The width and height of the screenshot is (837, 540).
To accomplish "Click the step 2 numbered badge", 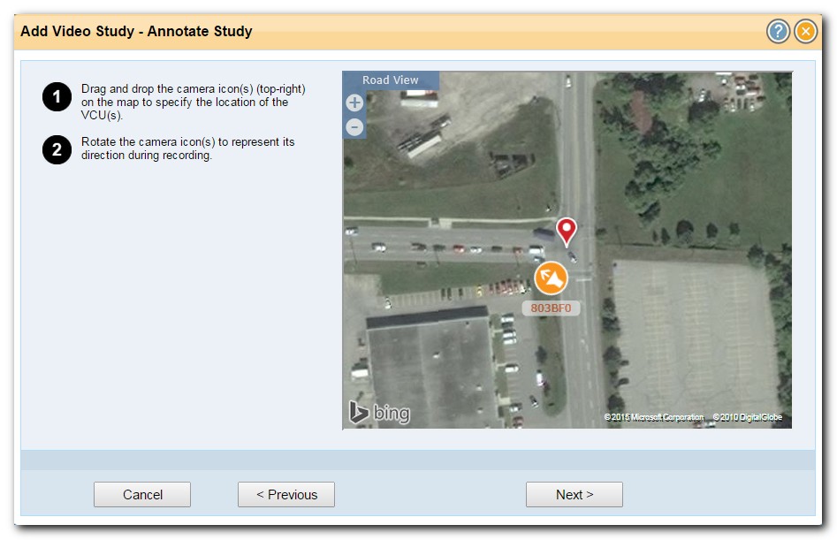I will click(56, 149).
